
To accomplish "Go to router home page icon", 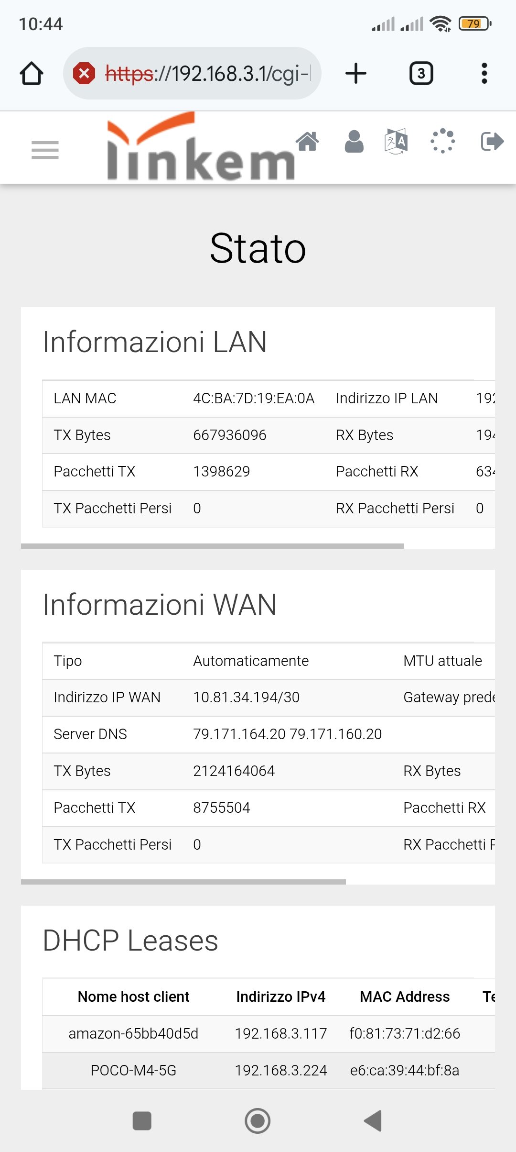I will pos(307,142).
